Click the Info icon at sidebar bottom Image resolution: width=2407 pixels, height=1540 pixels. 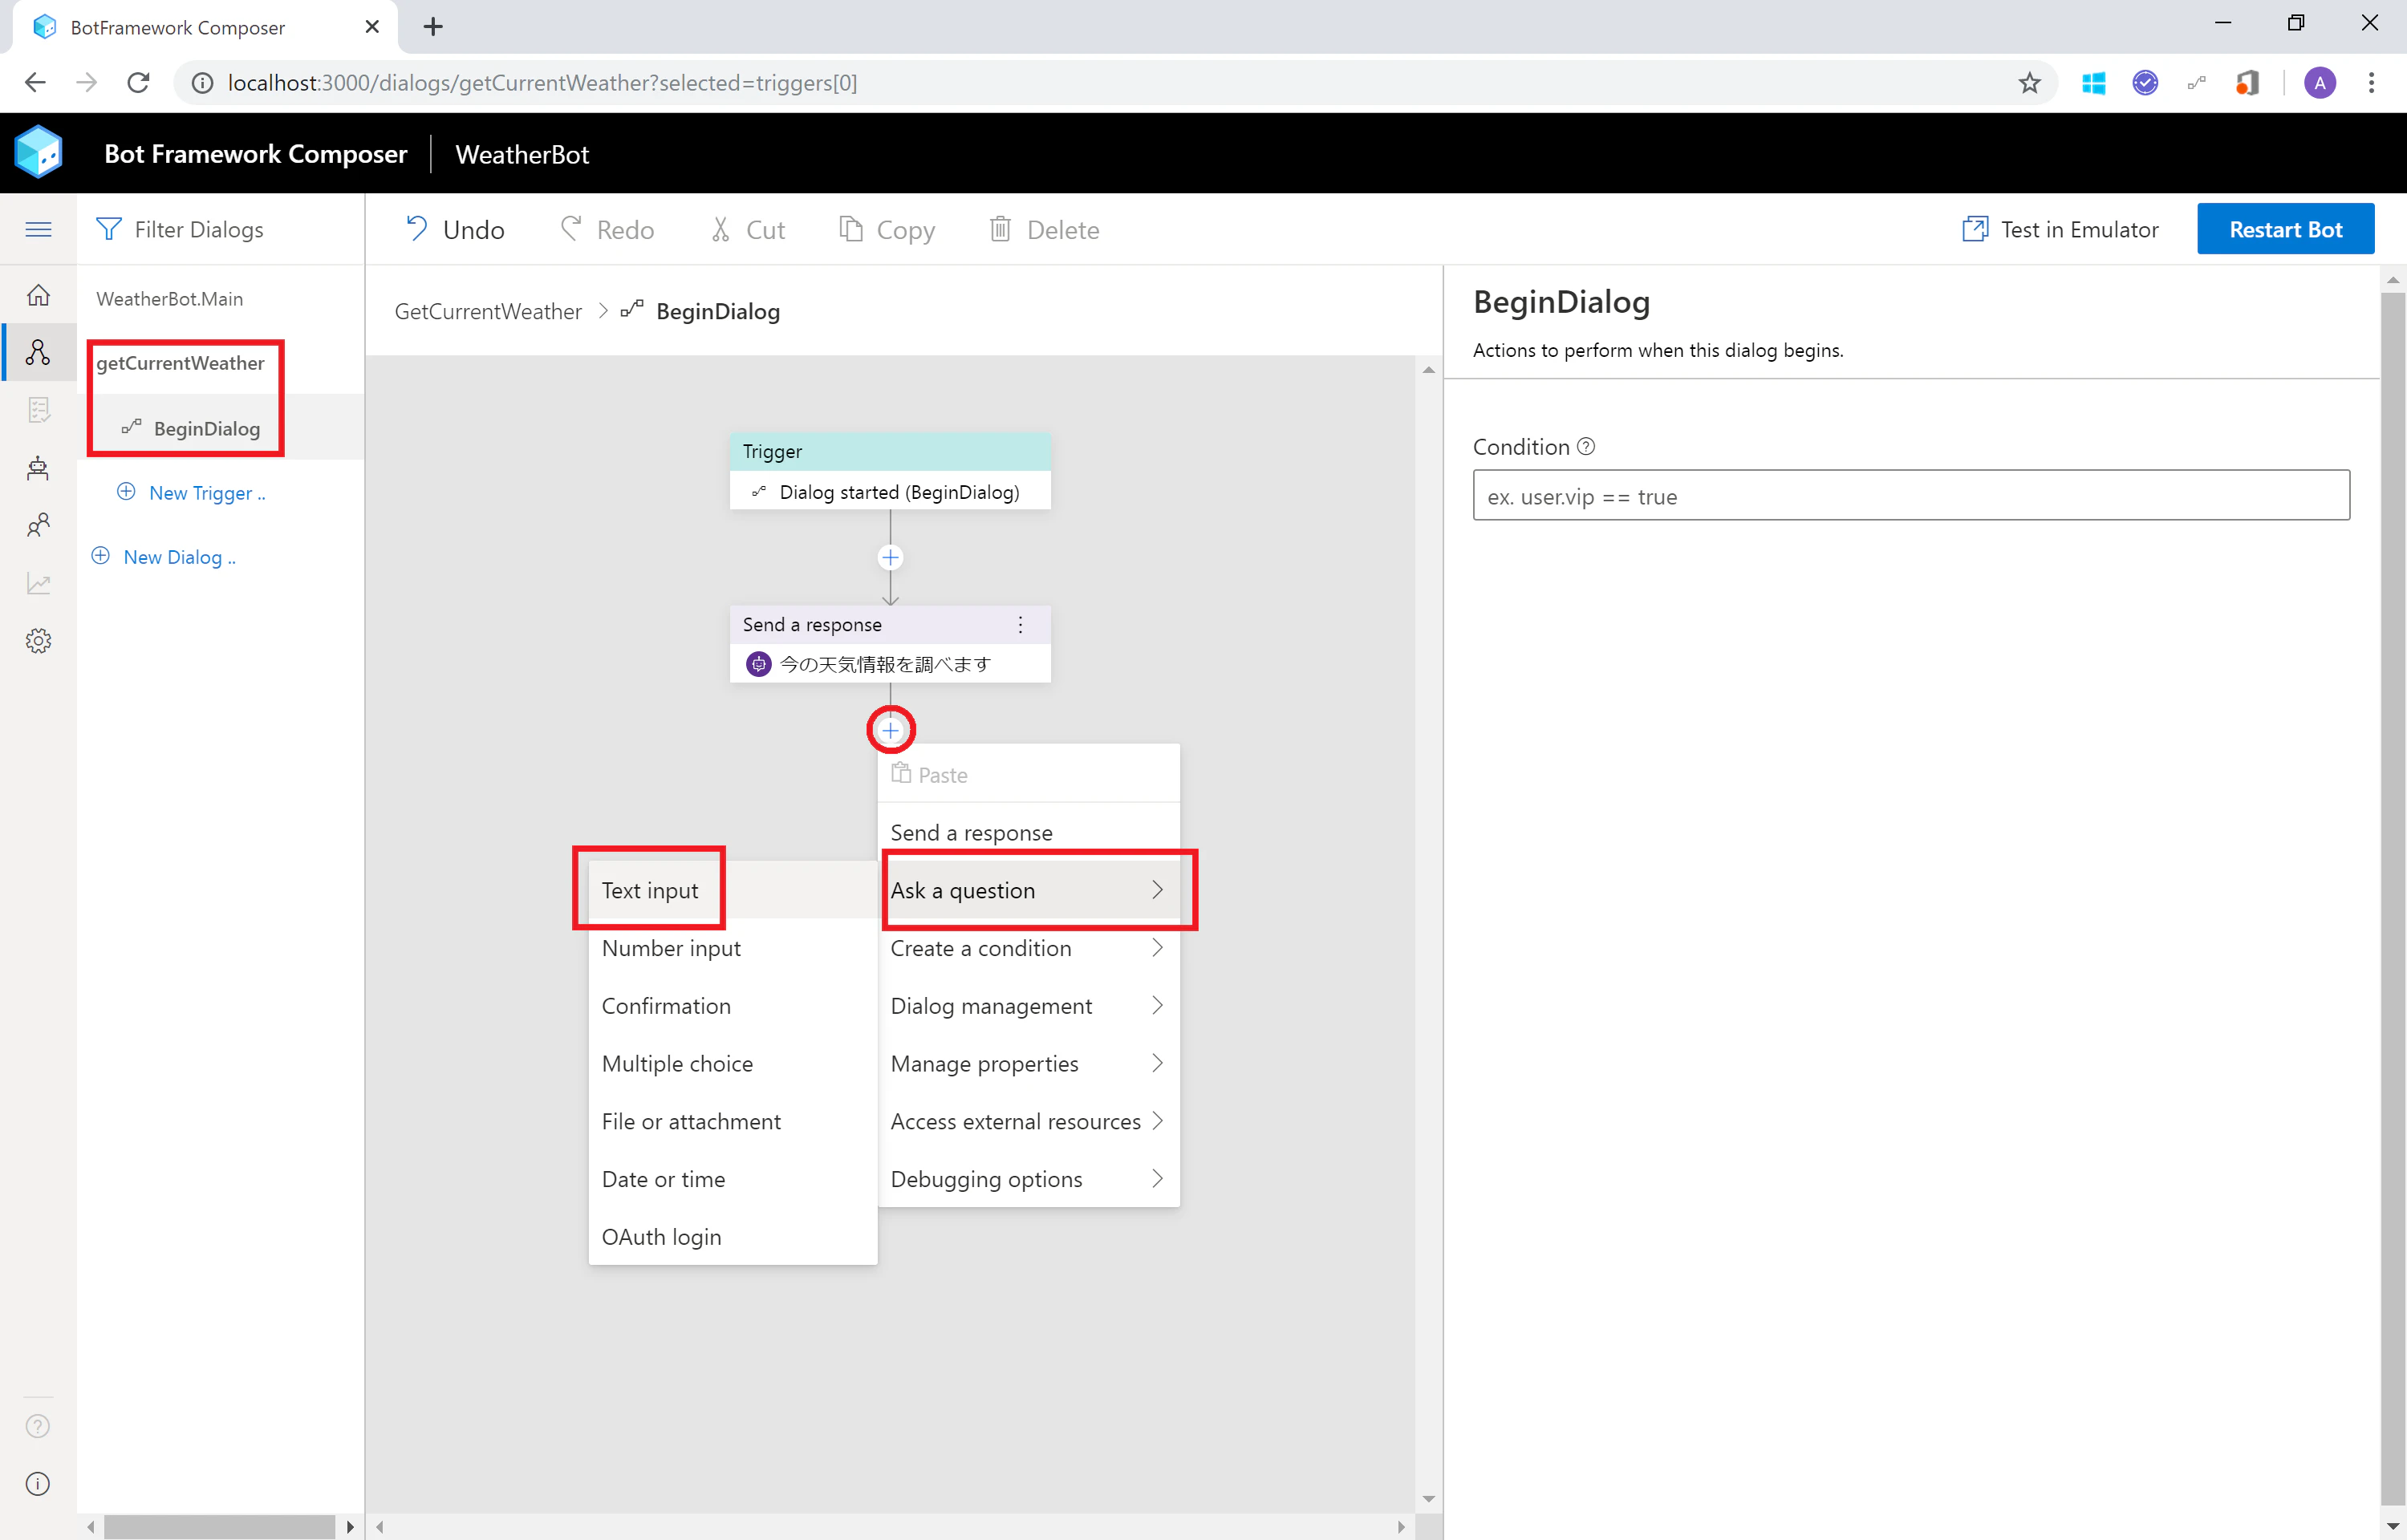[38, 1484]
